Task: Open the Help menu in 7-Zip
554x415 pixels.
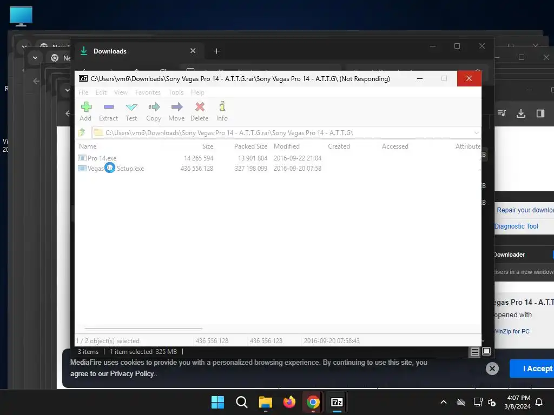Action: (x=197, y=92)
